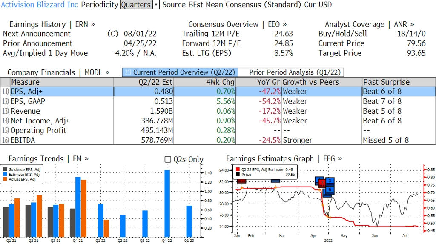Open Earnings Trends EM link

(x=49, y=158)
